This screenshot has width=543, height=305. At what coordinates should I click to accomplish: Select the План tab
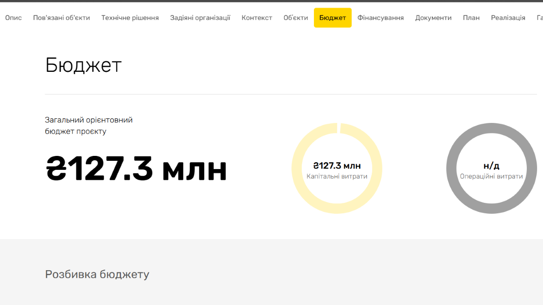471,18
